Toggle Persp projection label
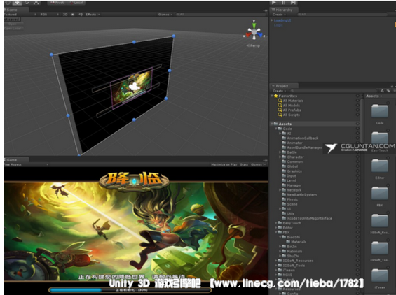The height and width of the screenshot is (295, 396). pos(253,45)
